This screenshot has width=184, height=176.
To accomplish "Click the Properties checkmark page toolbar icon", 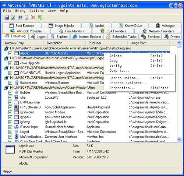I will tap(26, 17).
